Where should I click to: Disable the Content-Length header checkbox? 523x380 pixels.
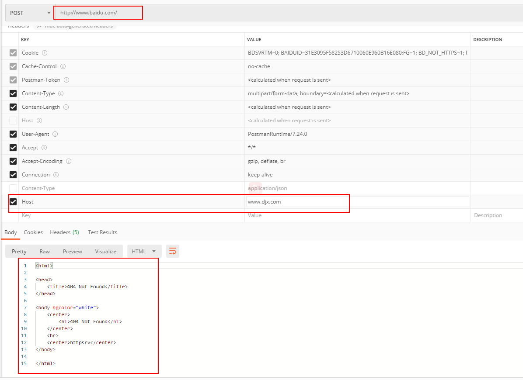pos(13,107)
